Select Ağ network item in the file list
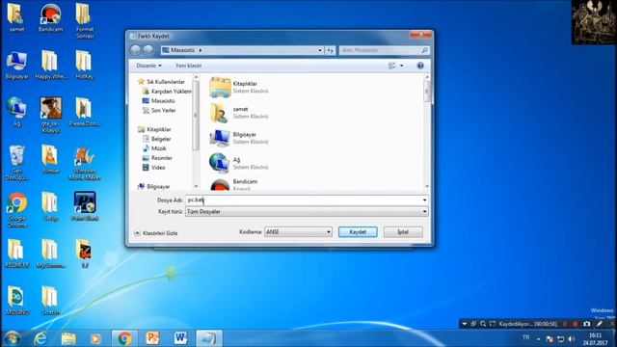 [239, 163]
